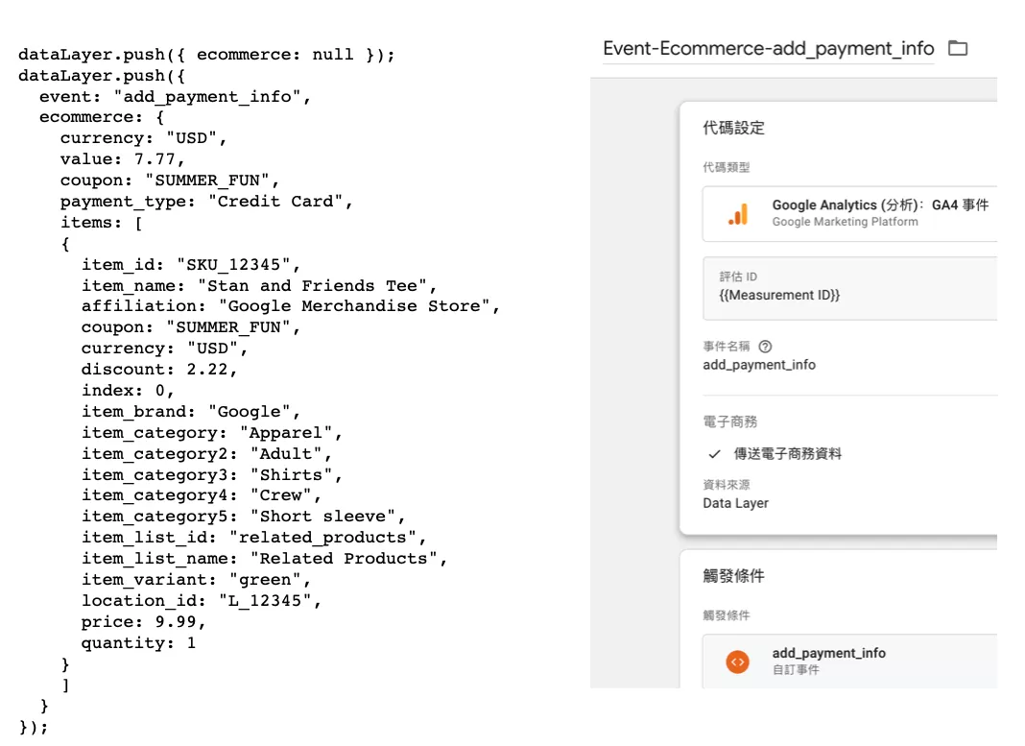Click the code line item_category: "Apparel"
The width and height of the screenshot is (1025, 746).
[x=212, y=433]
